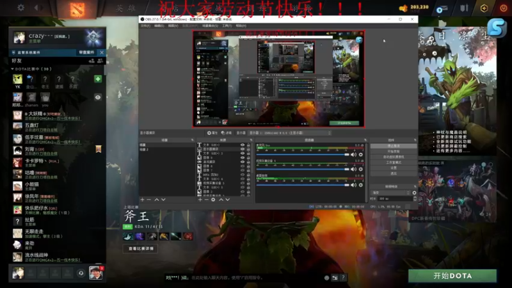Open the 英雄 tab in Dota
The height and width of the screenshot is (288, 512).
pos(125,8)
